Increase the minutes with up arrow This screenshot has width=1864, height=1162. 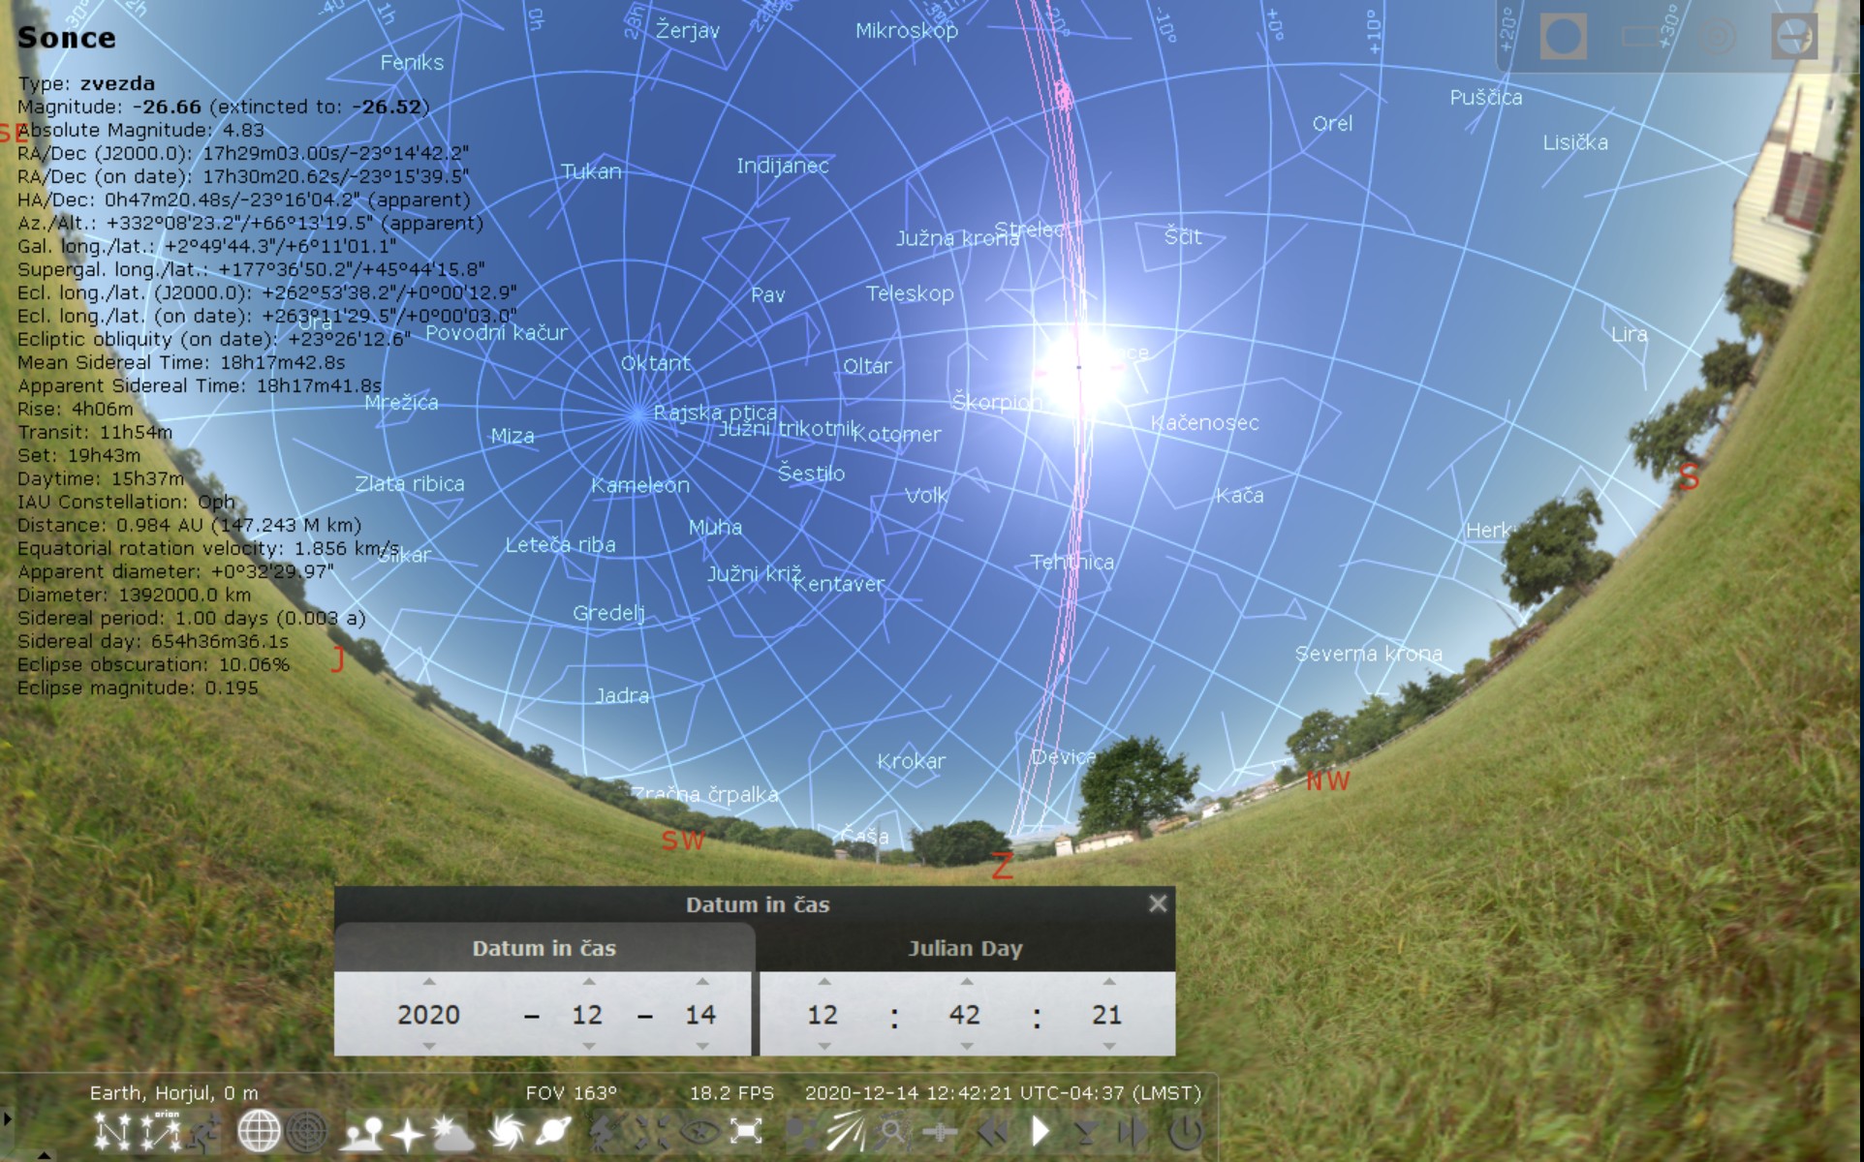click(966, 982)
